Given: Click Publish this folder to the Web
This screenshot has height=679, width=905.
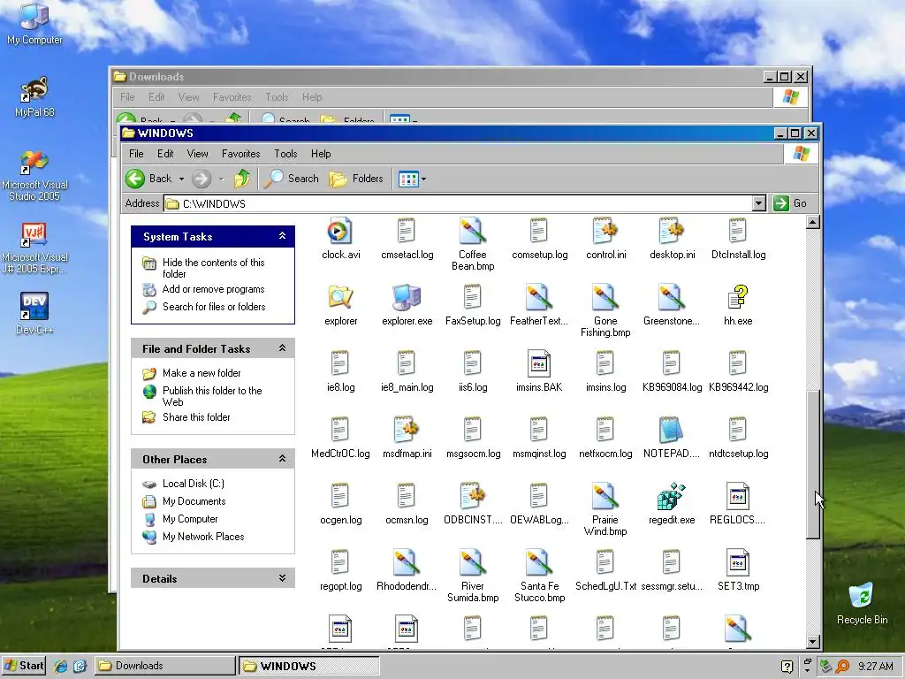Looking at the screenshot, I should (x=212, y=396).
